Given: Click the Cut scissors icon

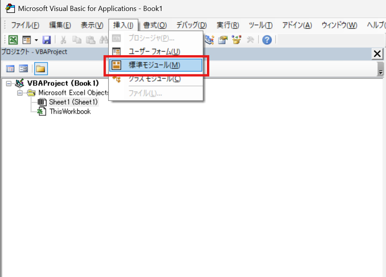Looking at the screenshot, I should coord(63,40).
